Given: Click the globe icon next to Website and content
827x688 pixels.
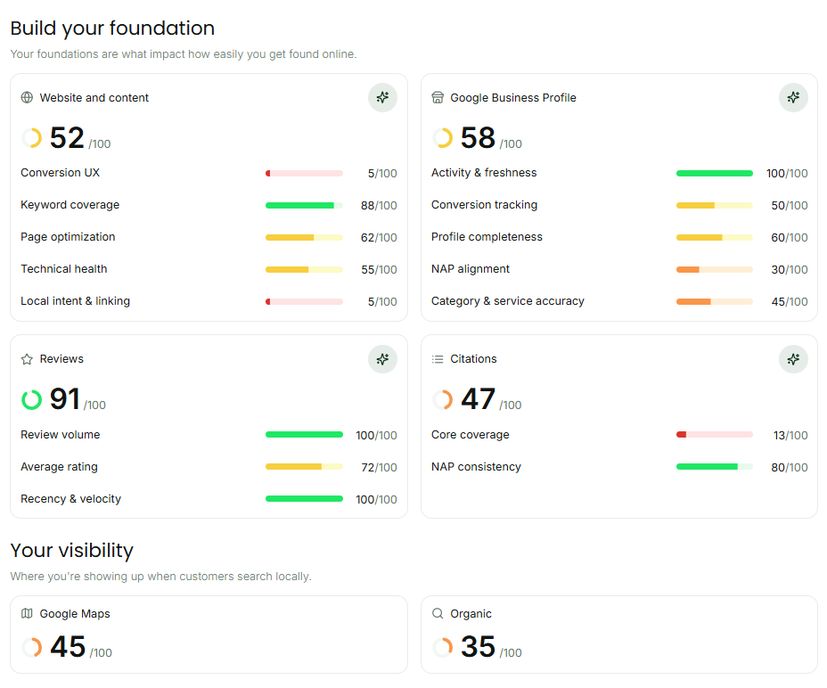Looking at the screenshot, I should 27,98.
